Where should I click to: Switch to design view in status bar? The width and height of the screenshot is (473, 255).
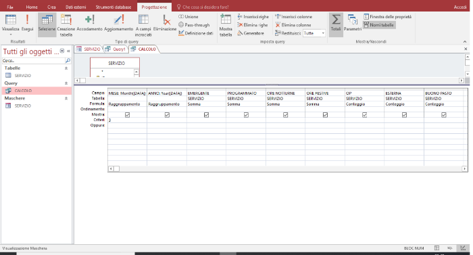point(463,248)
